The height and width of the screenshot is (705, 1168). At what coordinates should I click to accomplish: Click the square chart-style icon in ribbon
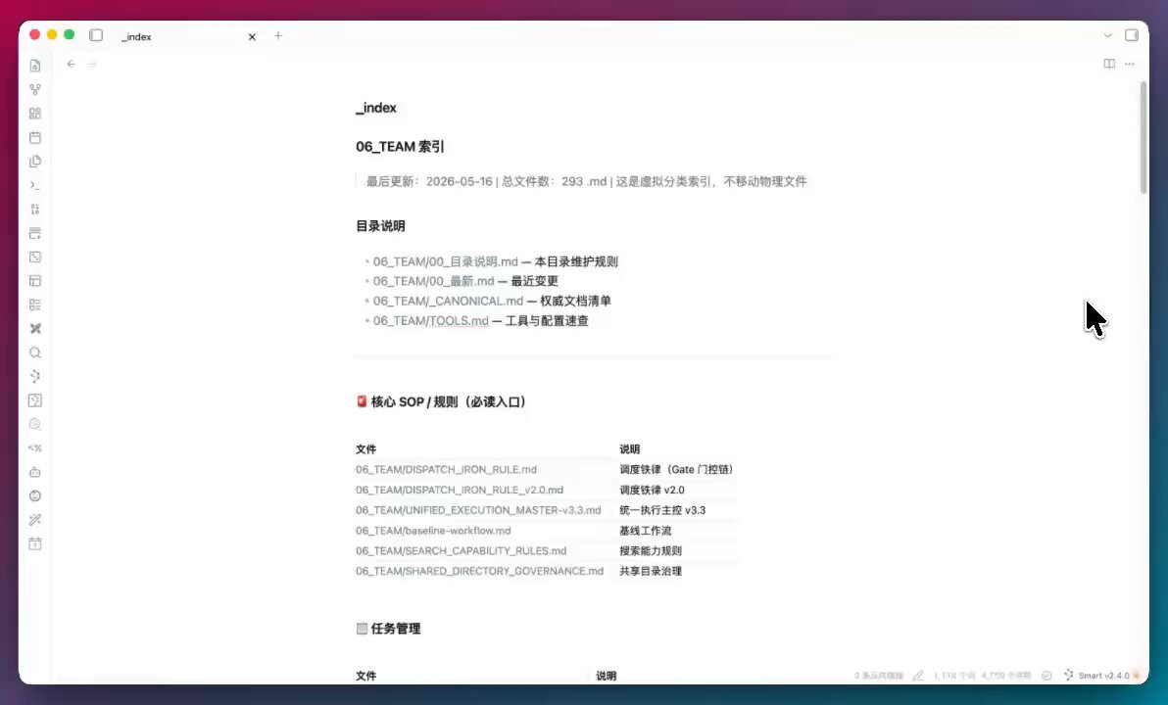pyautogui.click(x=35, y=400)
